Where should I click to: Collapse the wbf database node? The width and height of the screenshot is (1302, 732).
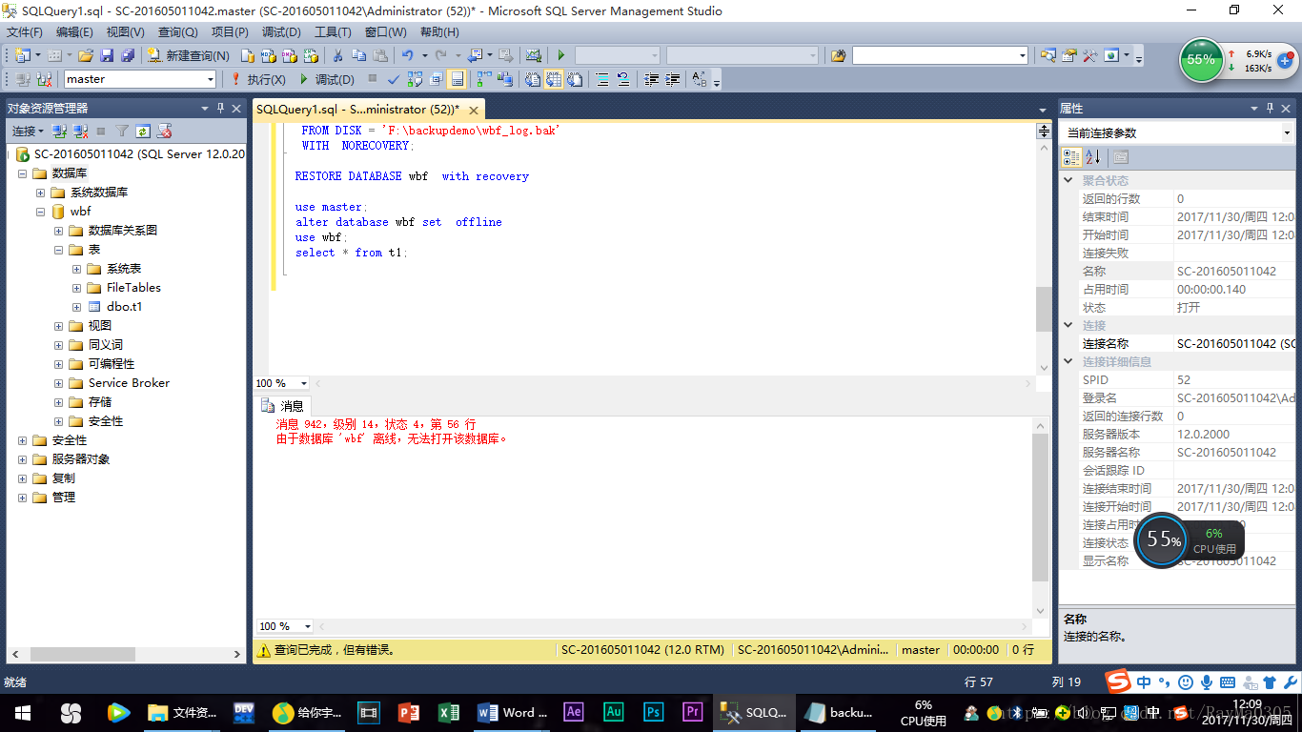tap(40, 212)
